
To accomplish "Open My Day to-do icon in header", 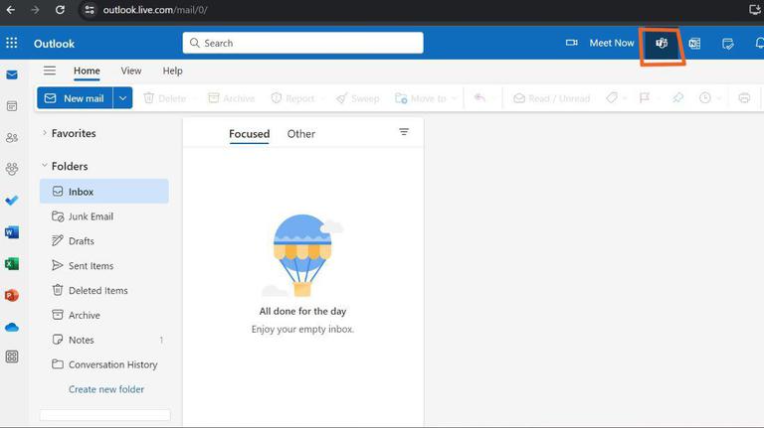I will click(x=728, y=44).
